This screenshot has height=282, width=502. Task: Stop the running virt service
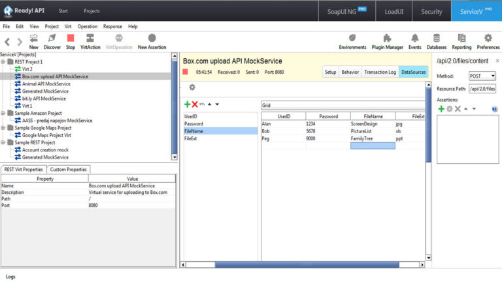click(71, 42)
